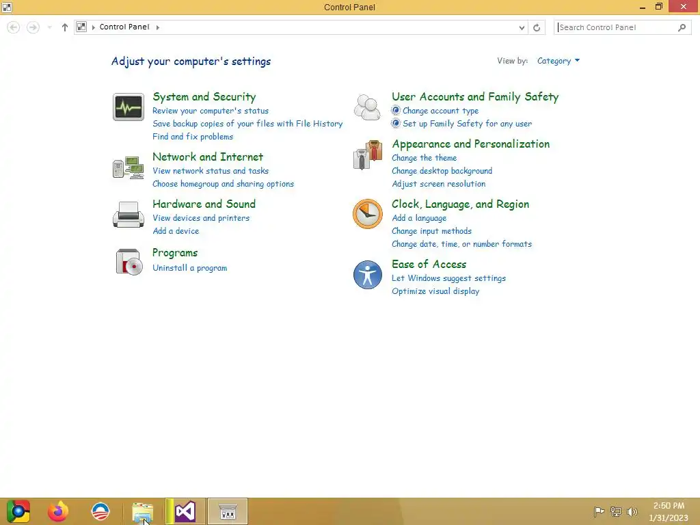Click Choose homegroup and sharing options
This screenshot has width=700, height=525.
(x=223, y=183)
